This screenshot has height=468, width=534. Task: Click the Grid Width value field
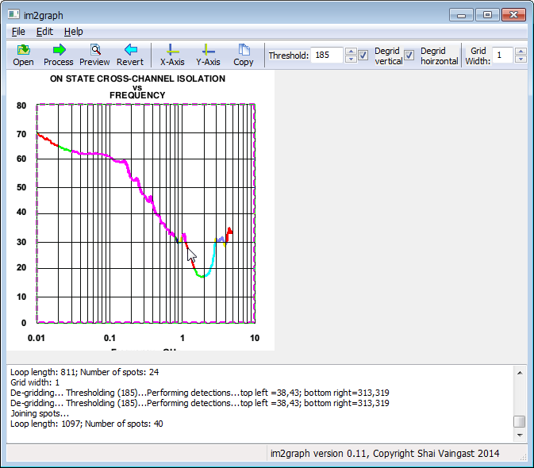pyautogui.click(x=502, y=56)
